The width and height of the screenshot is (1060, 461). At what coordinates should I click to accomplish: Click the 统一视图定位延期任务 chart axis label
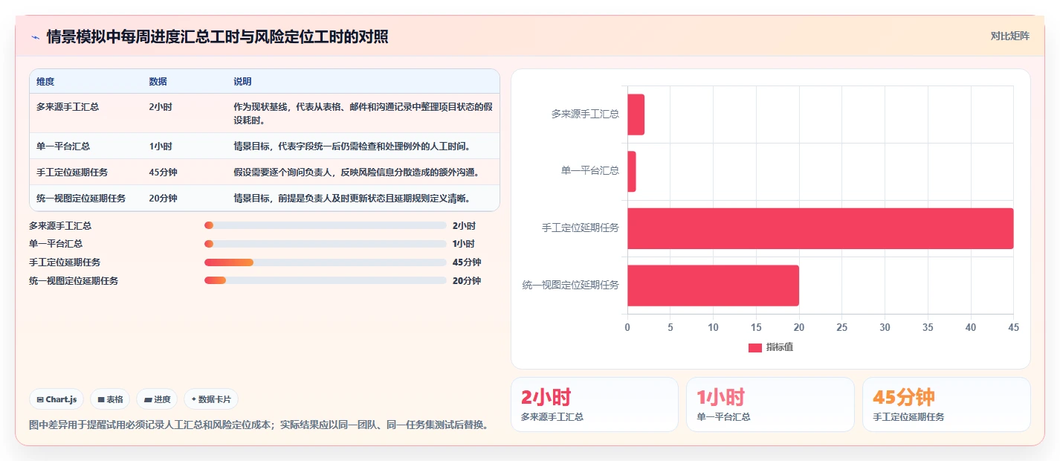pos(571,285)
